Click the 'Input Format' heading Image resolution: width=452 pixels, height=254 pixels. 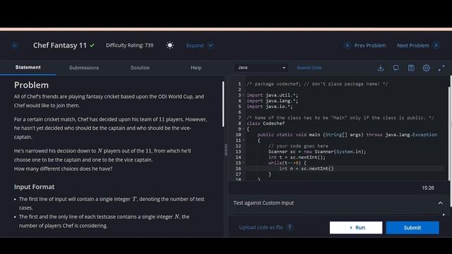pos(35,187)
